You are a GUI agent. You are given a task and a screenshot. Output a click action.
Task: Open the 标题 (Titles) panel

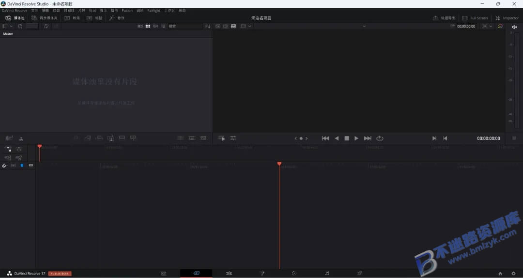click(x=94, y=18)
